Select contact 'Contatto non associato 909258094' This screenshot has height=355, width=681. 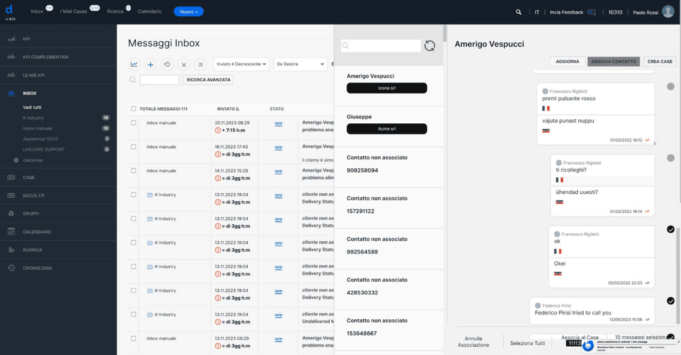click(388, 167)
